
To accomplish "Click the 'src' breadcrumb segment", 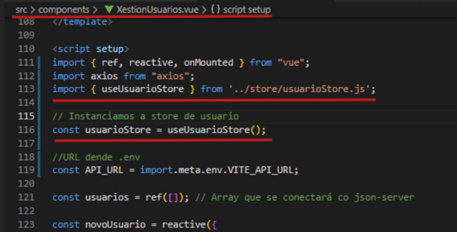I will [21, 10].
